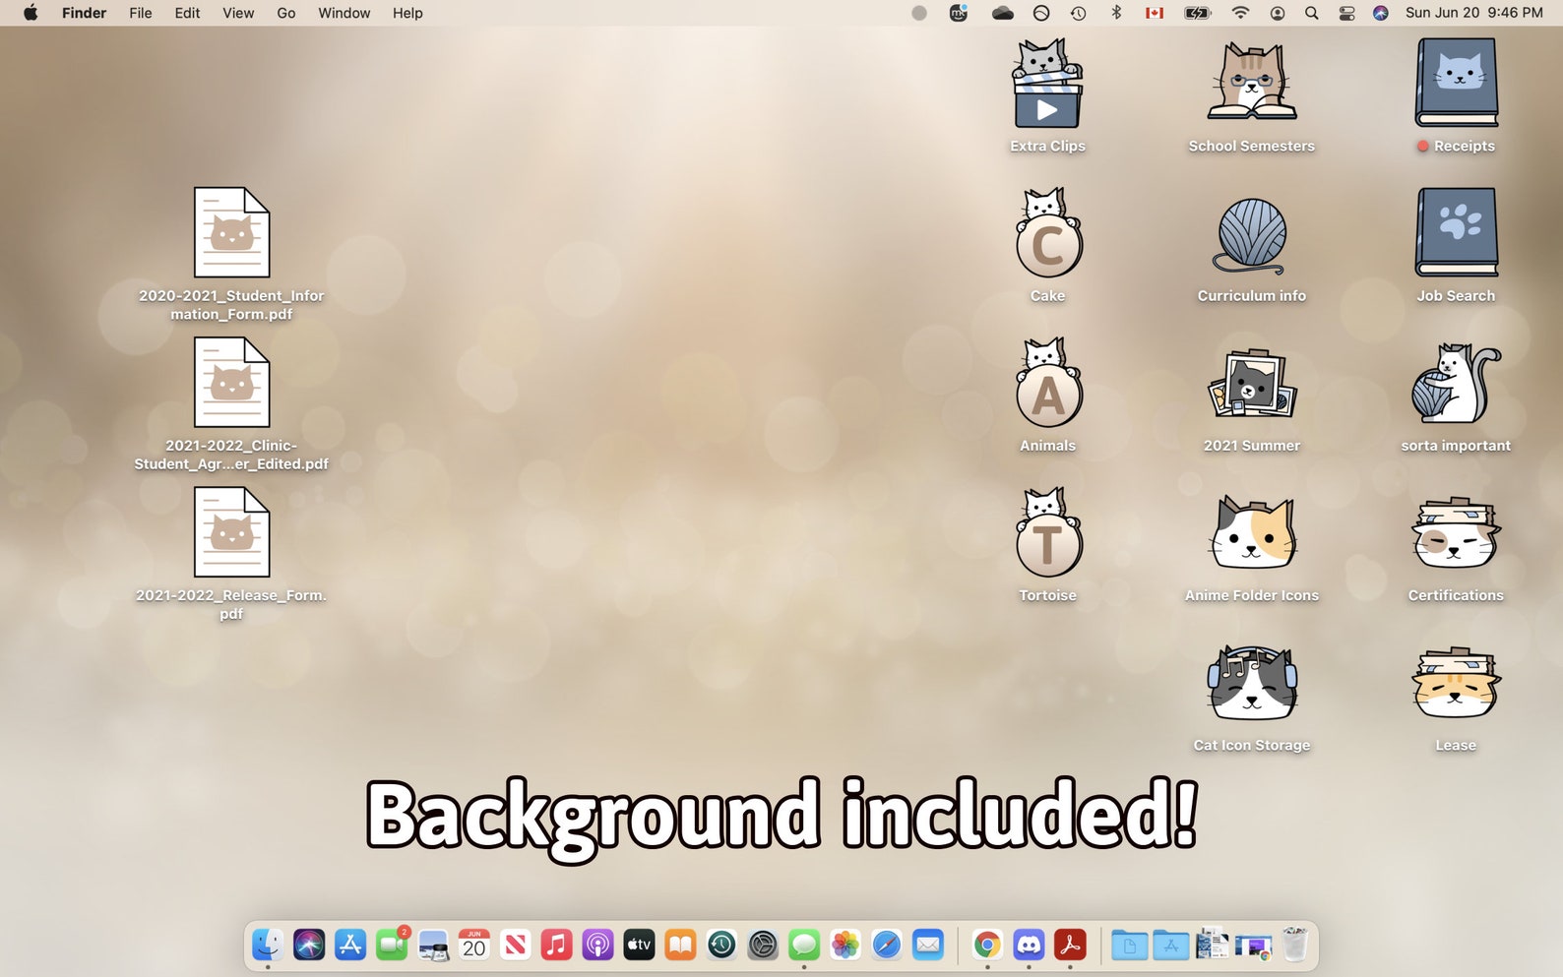Select the Cat Icon Storage folder

pos(1251,683)
